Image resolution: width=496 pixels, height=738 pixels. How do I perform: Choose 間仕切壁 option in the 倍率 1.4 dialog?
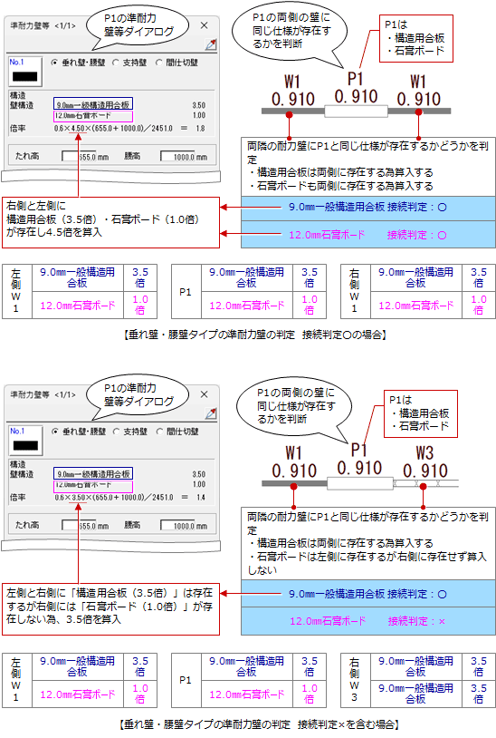159,432
